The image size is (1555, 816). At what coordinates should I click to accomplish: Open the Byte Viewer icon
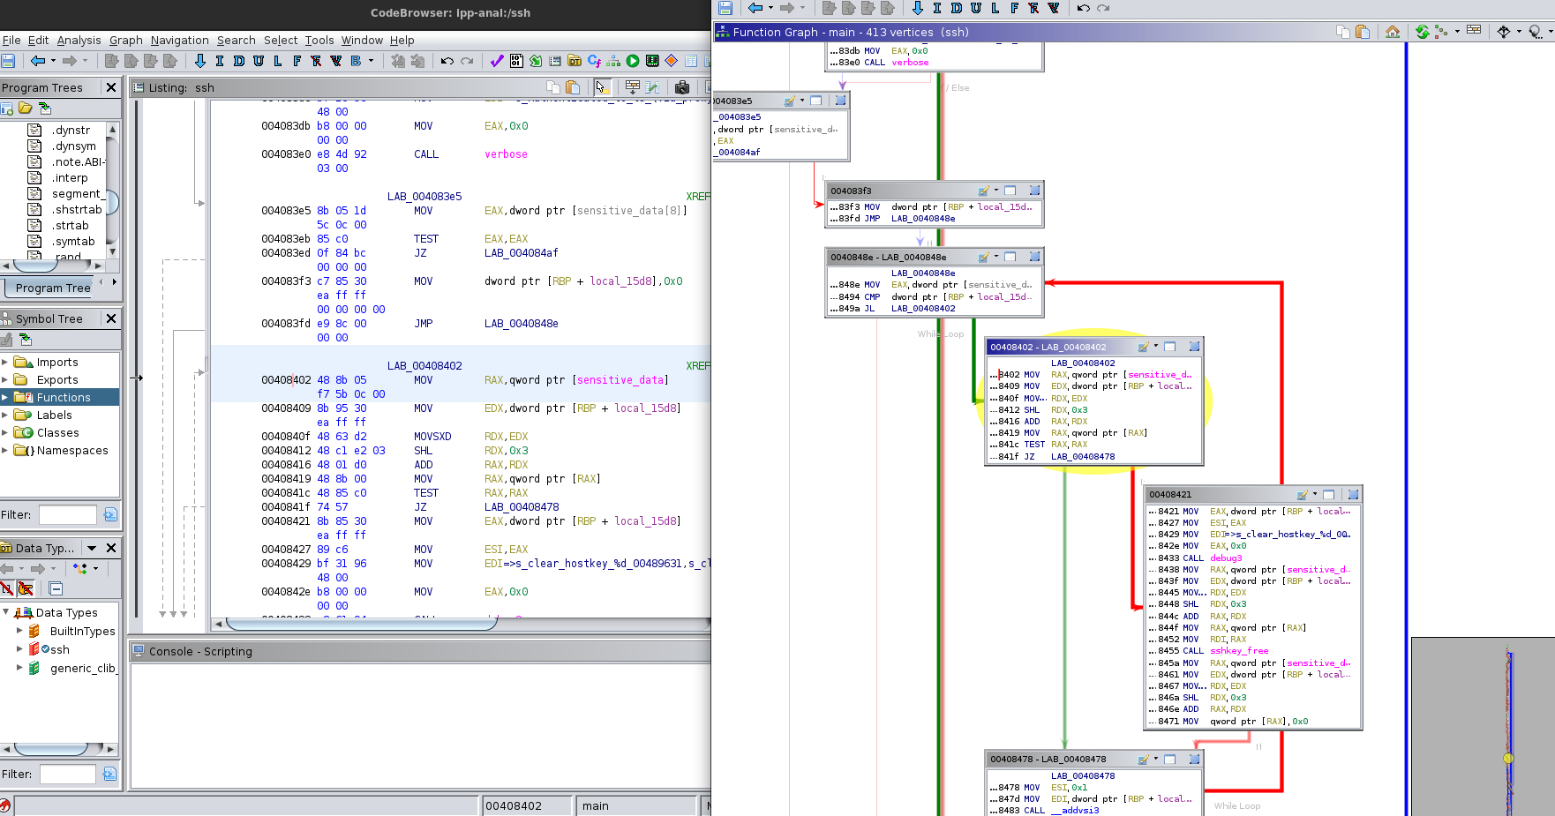[x=516, y=60]
